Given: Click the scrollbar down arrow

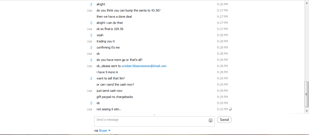Looking at the screenshot, I should [307, 111].
